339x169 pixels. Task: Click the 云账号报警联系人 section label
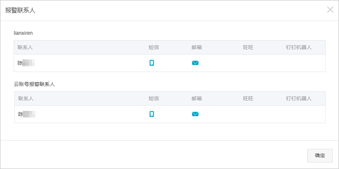(x=34, y=84)
